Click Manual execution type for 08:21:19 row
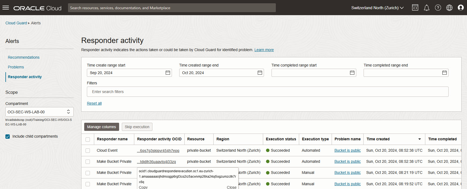 [x=308, y=173]
